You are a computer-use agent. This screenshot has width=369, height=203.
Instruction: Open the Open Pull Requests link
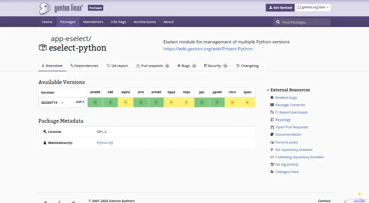click(x=292, y=127)
